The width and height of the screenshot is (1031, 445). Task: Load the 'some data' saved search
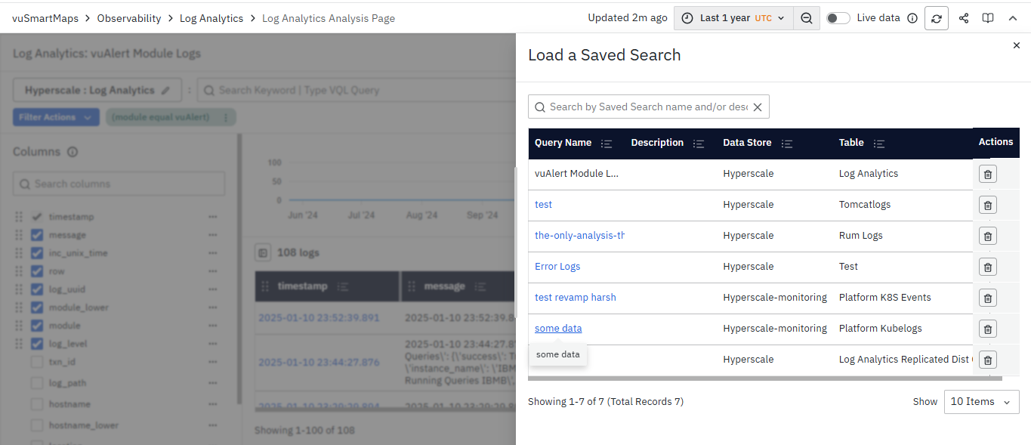point(558,329)
